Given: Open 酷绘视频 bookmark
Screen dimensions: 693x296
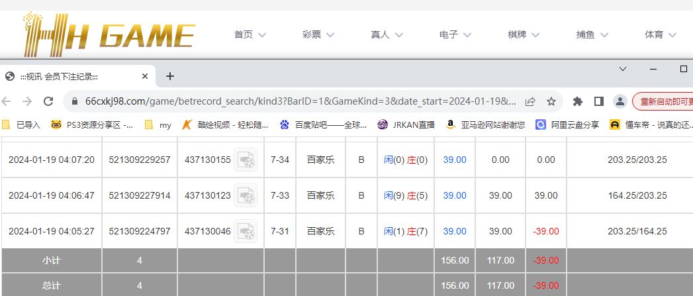Looking at the screenshot, I should (226, 124).
